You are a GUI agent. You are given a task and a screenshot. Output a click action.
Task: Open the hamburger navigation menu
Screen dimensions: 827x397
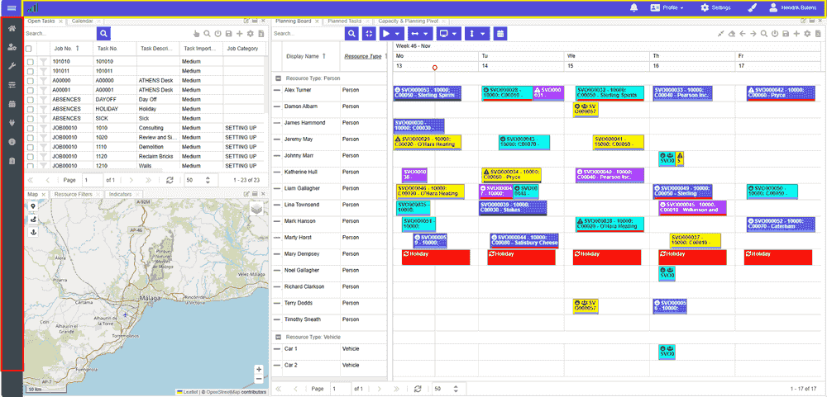coord(11,8)
